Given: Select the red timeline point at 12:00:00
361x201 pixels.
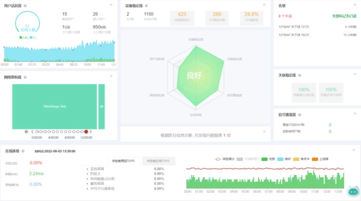Looking at the screenshot, I should (x=86, y=131).
